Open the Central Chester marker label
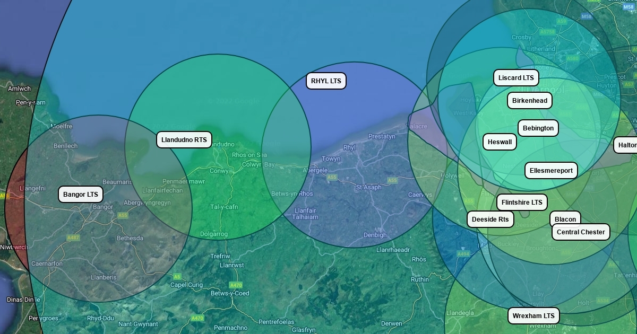 click(x=581, y=232)
